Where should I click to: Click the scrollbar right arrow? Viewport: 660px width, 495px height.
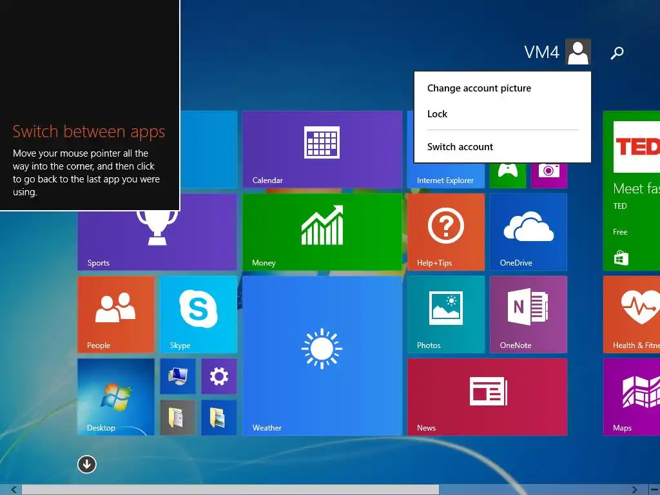tap(634, 490)
